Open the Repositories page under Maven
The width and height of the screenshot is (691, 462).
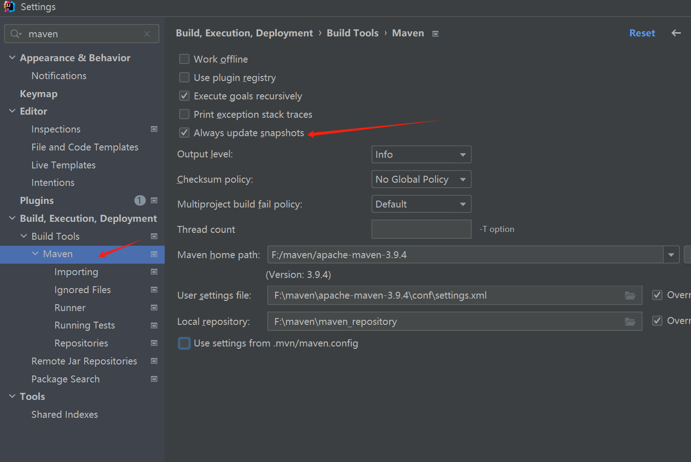[81, 343]
